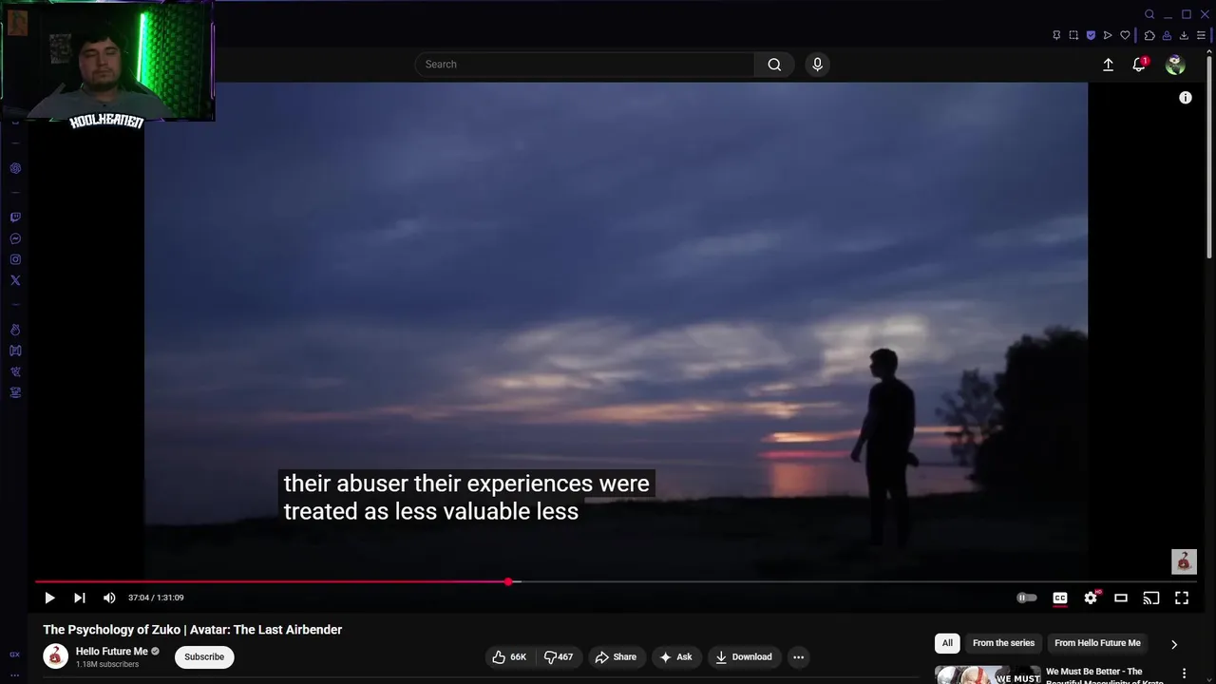Click the channel watermark in the video corner
Viewport: 1216px width, 684px height.
(1184, 561)
